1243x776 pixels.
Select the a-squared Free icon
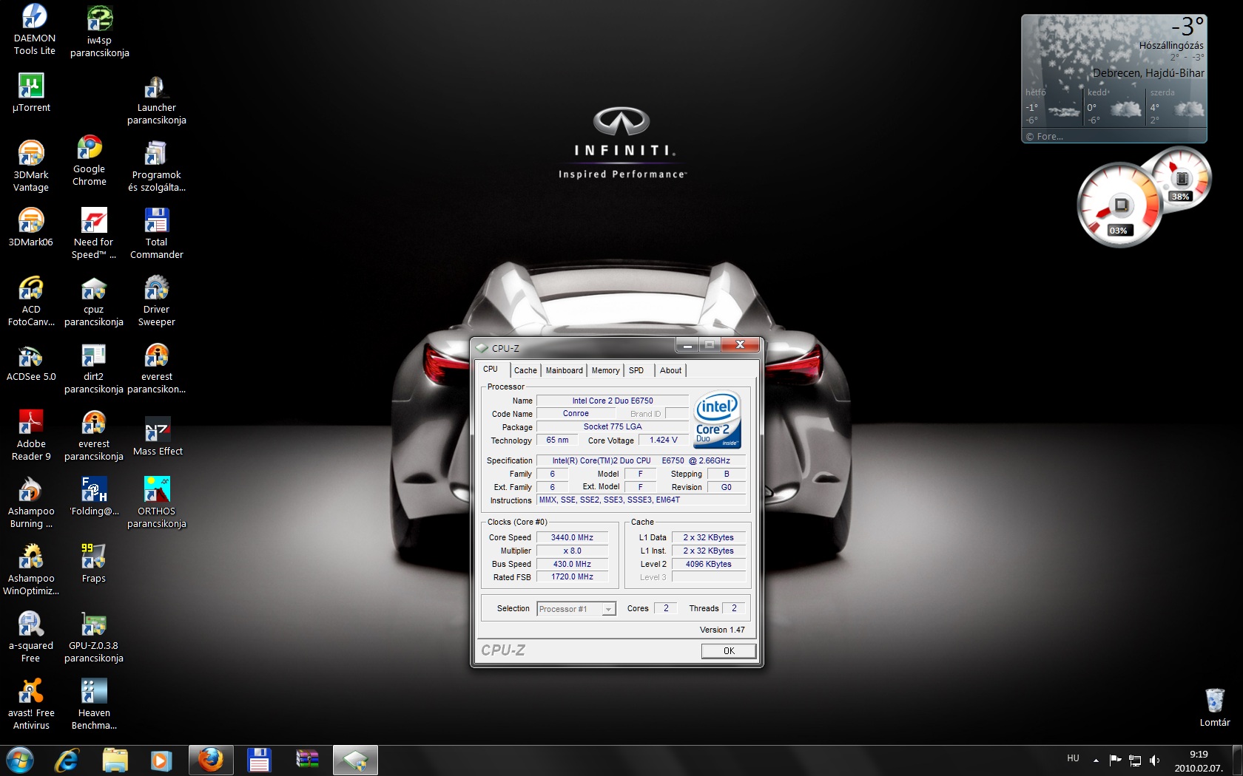click(x=31, y=637)
